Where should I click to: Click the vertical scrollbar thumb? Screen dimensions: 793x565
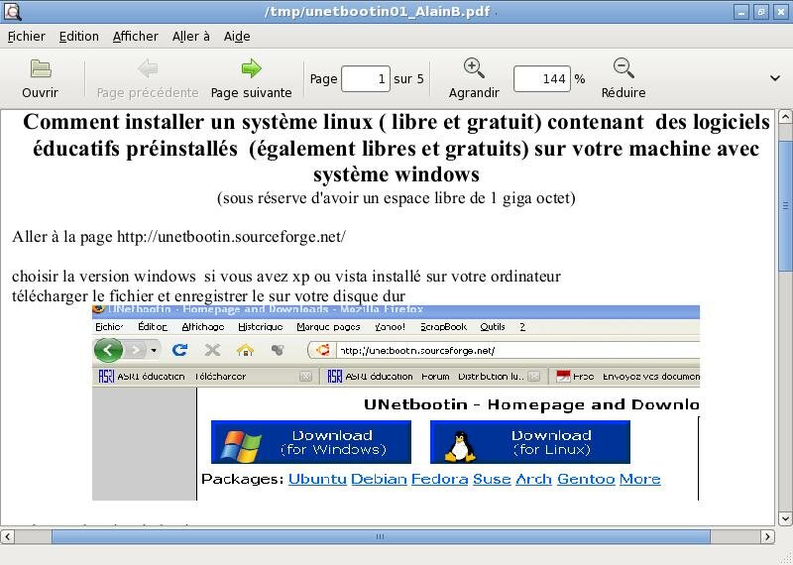tap(786, 206)
